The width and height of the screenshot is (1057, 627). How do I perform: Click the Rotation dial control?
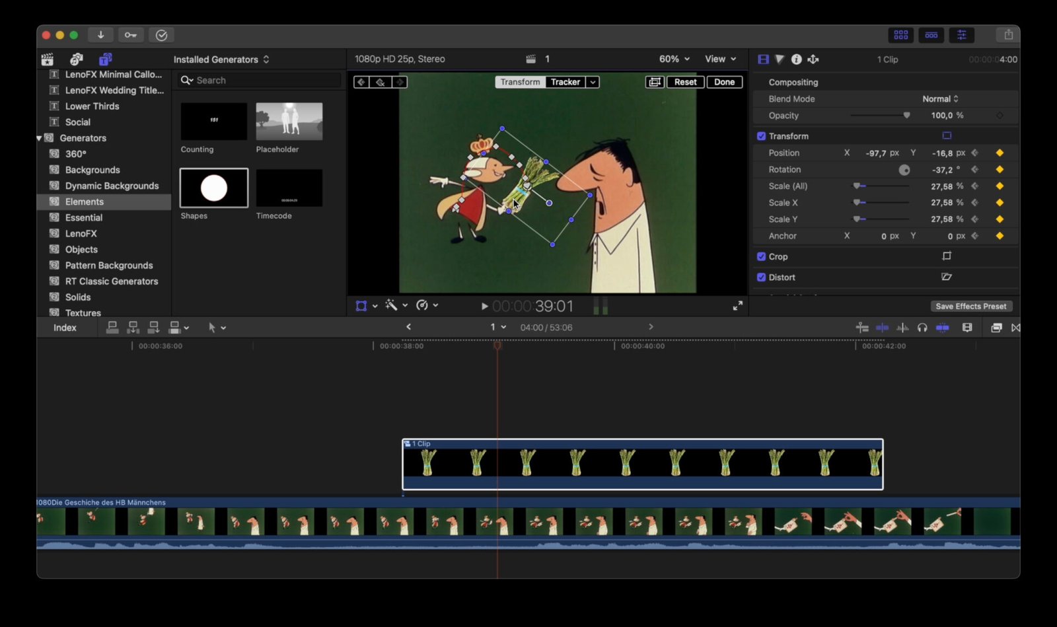(904, 170)
